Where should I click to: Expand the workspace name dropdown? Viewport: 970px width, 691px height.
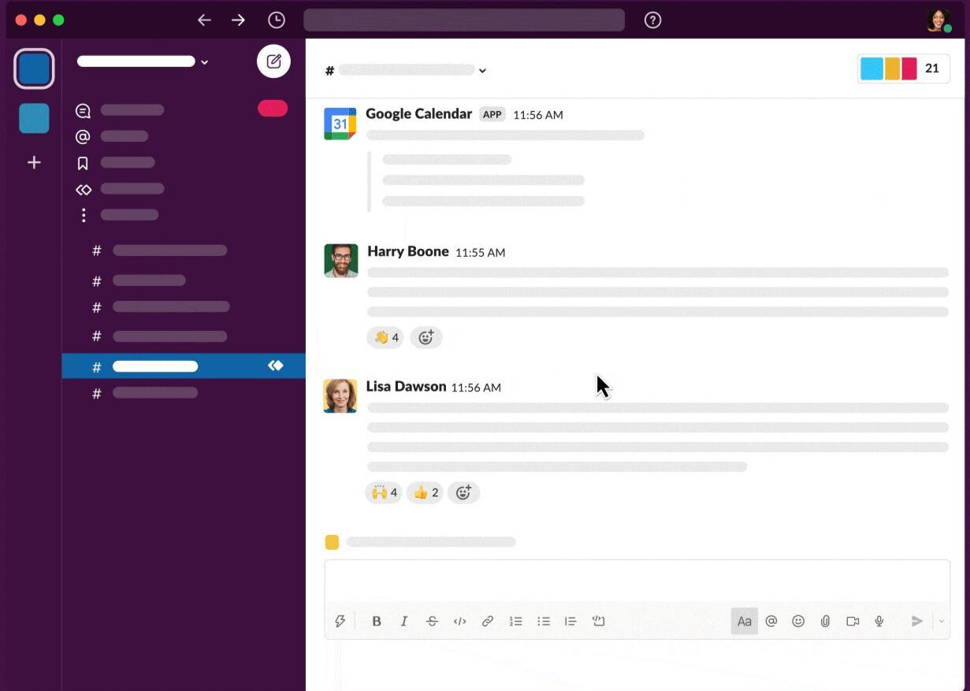205,62
